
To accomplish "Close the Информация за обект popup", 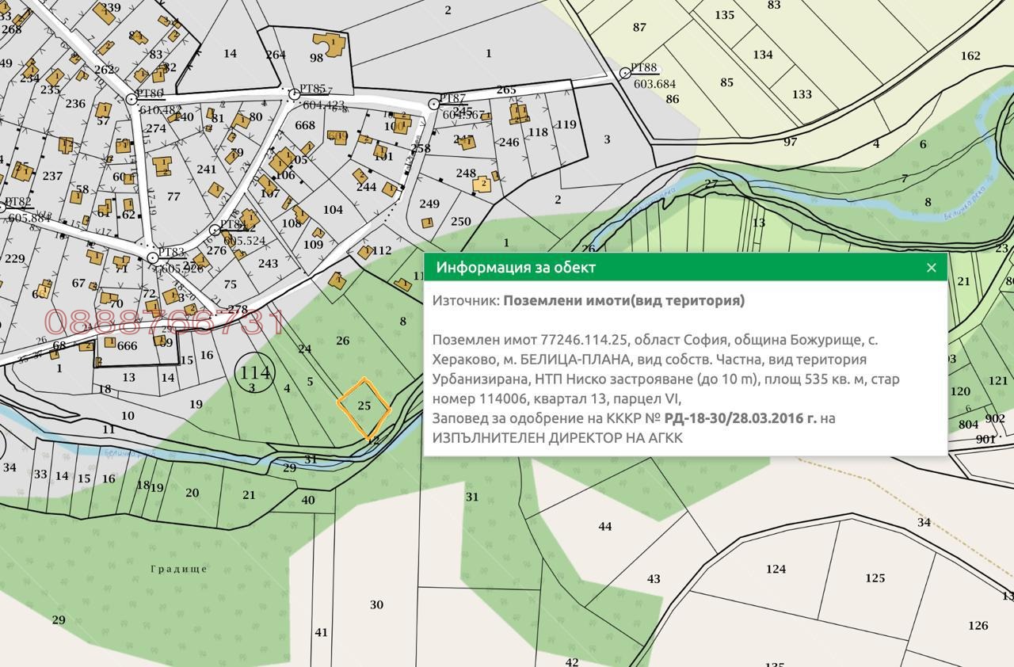I will tap(930, 268).
